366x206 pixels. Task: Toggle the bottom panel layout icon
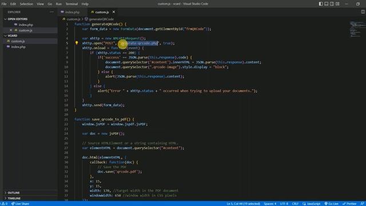point(327,4)
